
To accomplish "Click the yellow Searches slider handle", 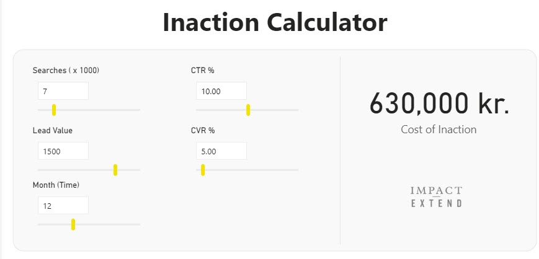I will [x=54, y=110].
